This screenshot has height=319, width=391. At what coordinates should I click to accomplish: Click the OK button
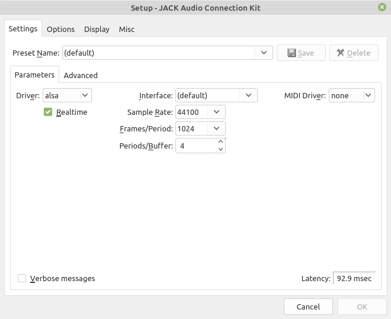pos(362,307)
